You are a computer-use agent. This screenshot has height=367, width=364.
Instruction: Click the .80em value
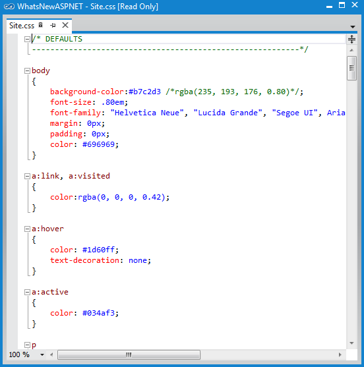click(x=113, y=102)
